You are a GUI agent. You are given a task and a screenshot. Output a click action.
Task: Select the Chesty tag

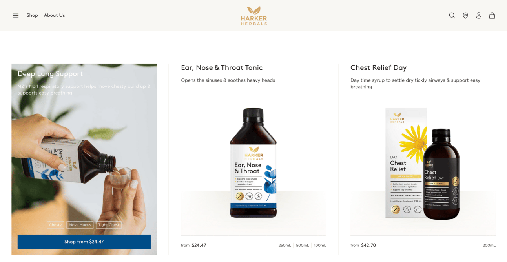coord(55,225)
